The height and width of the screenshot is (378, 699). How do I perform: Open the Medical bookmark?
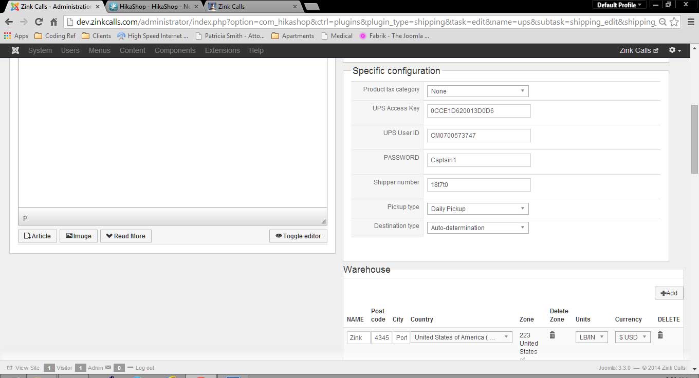coord(337,36)
